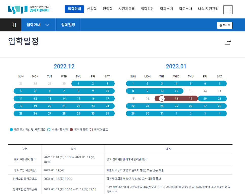Screen dimensions: 245x194
Task: Click the 수강신청 시작 legend circle
Action: (49, 130)
